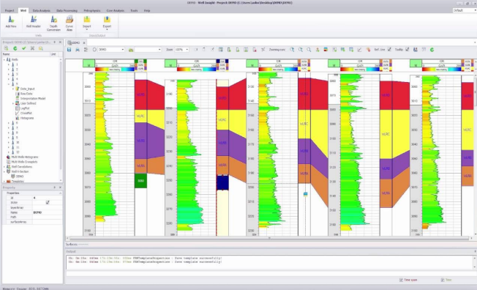Click the green 3060 block in first well
Image resolution: width=477 pixels, height=290 pixels.
point(140,181)
